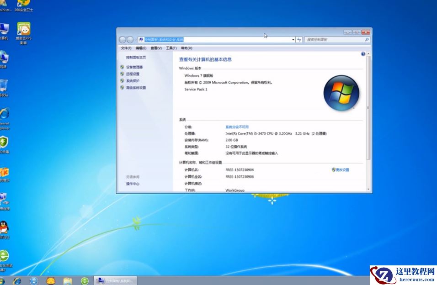Viewport: 437px width, 285px height.
Task: Click the yellow cat taskbar icon
Action: (51, 280)
